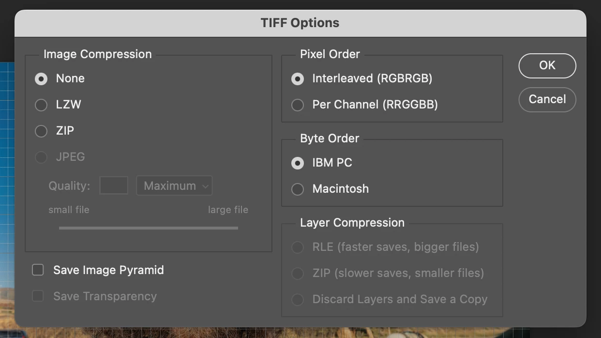The height and width of the screenshot is (338, 601).
Task: Click the JPEG quality file size slider
Action: (149, 228)
